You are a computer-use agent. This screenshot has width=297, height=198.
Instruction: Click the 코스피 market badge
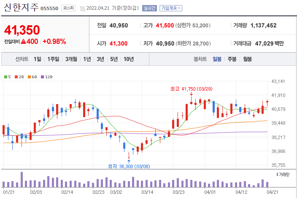pos(68,8)
